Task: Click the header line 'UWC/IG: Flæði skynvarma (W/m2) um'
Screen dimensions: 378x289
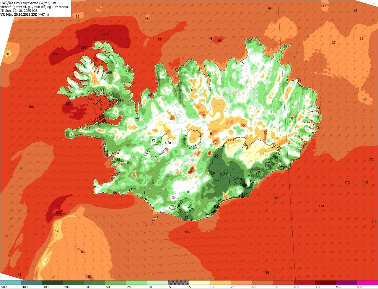Action: 28,3
